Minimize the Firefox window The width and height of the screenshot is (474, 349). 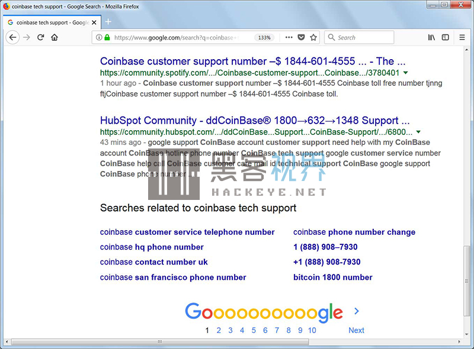433,5
